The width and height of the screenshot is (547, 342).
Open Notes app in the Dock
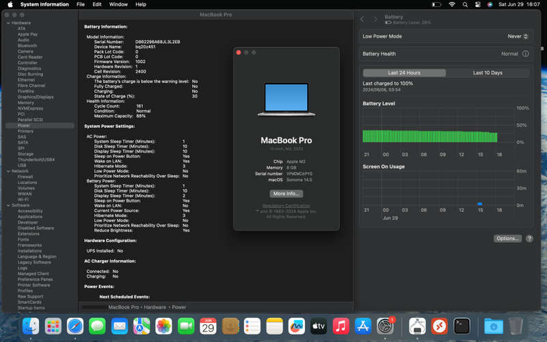point(275,326)
